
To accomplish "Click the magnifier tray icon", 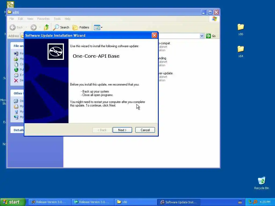I will [x=255, y=202].
